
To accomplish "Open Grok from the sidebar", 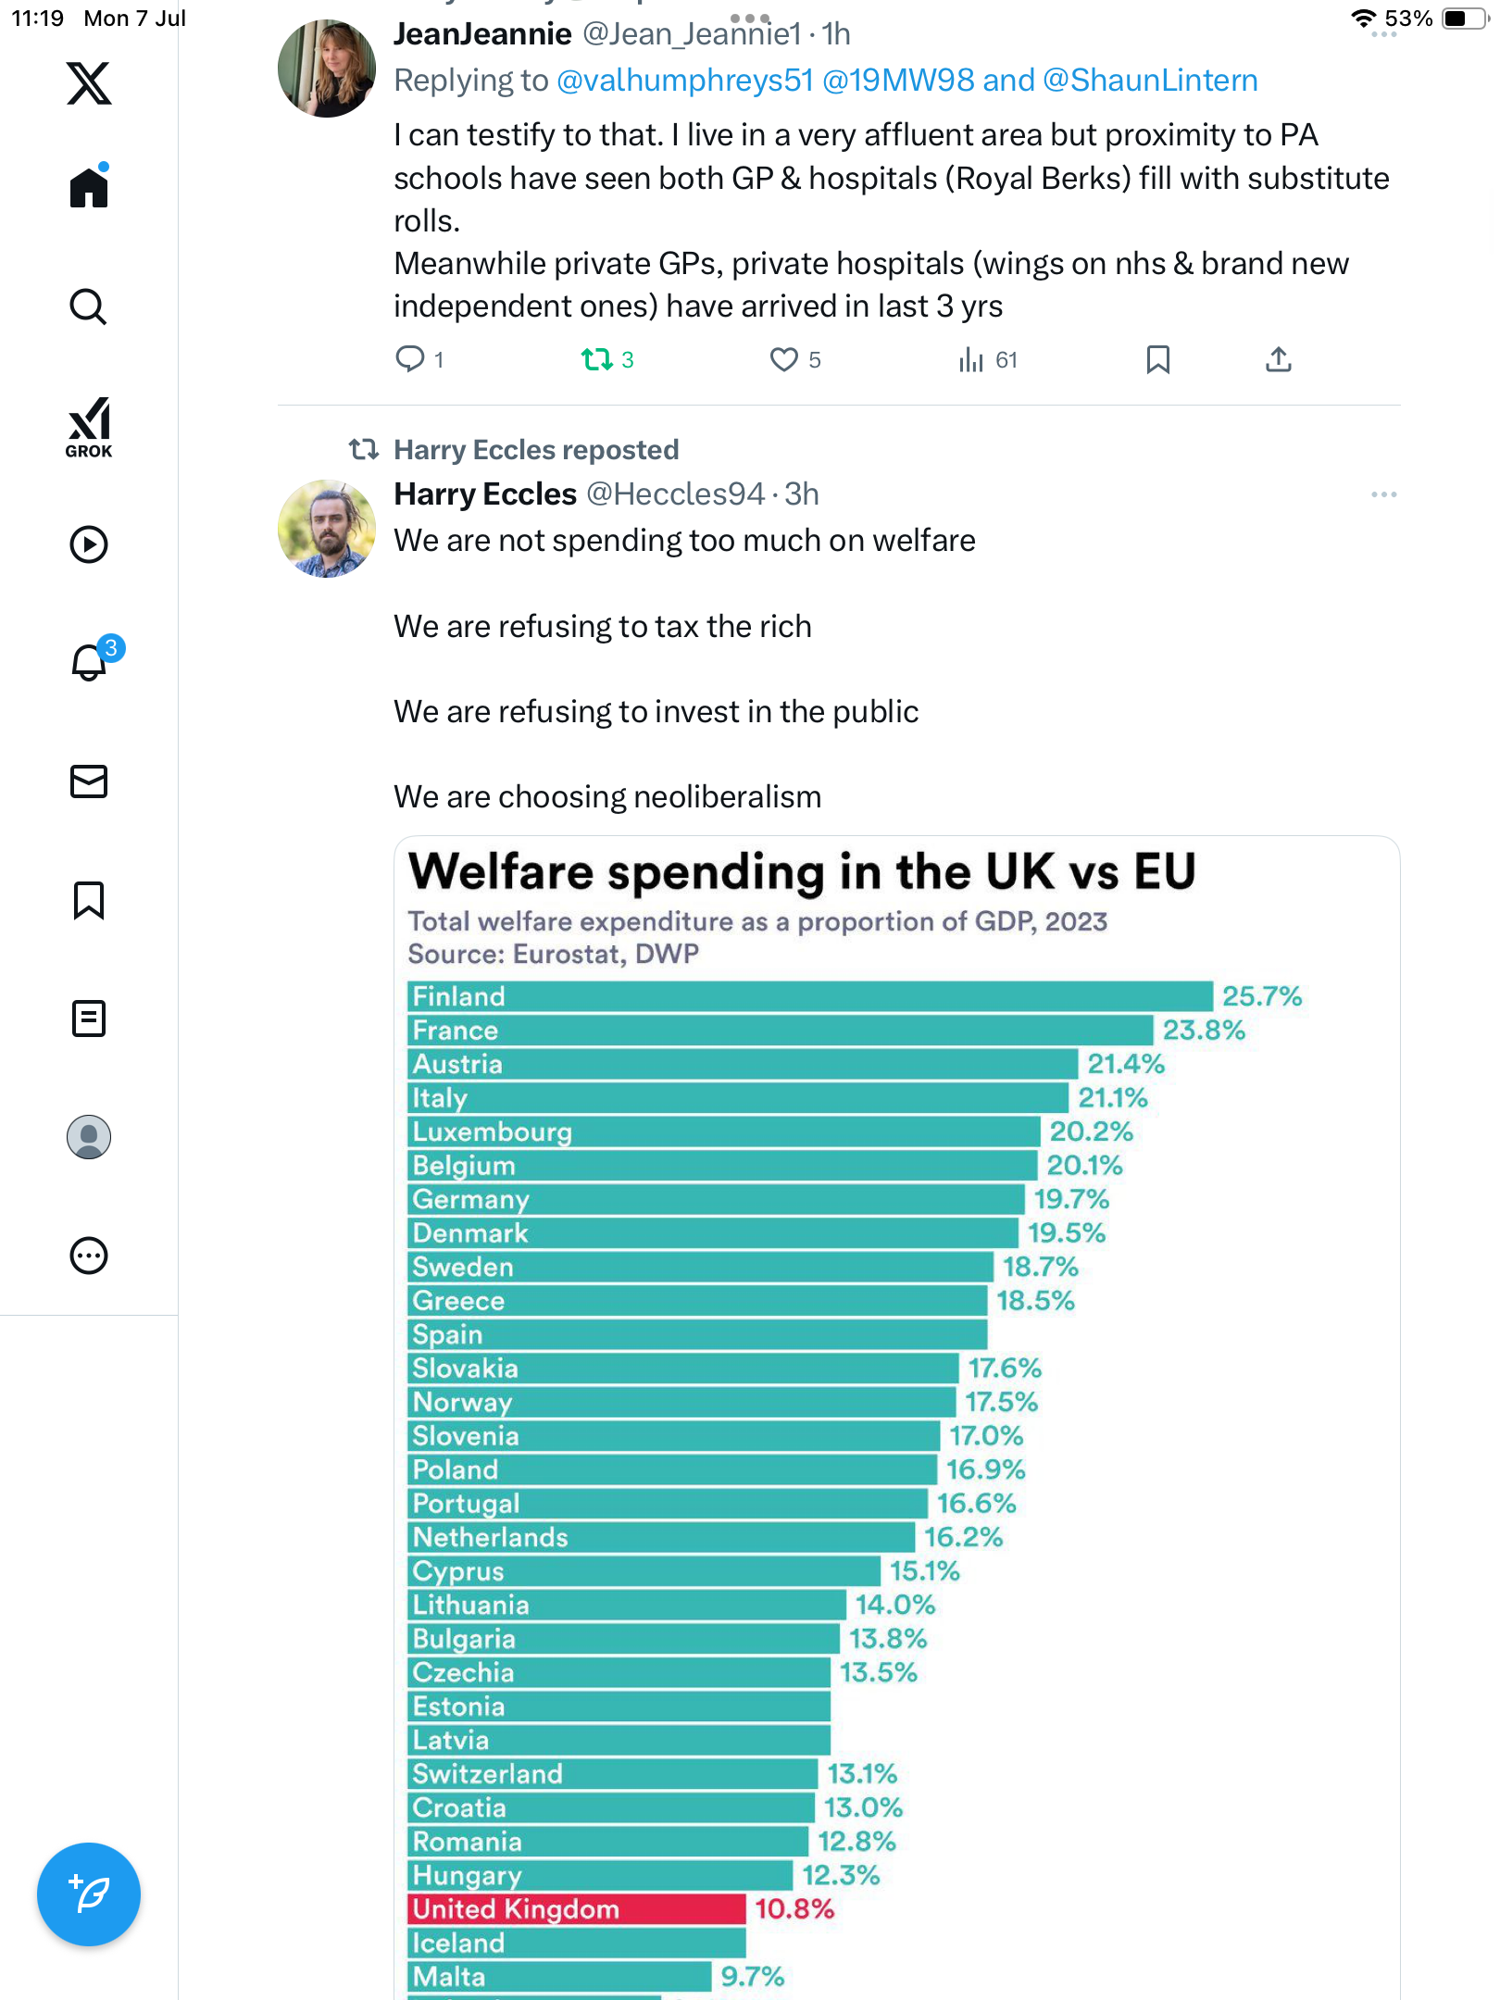I will (x=89, y=428).
